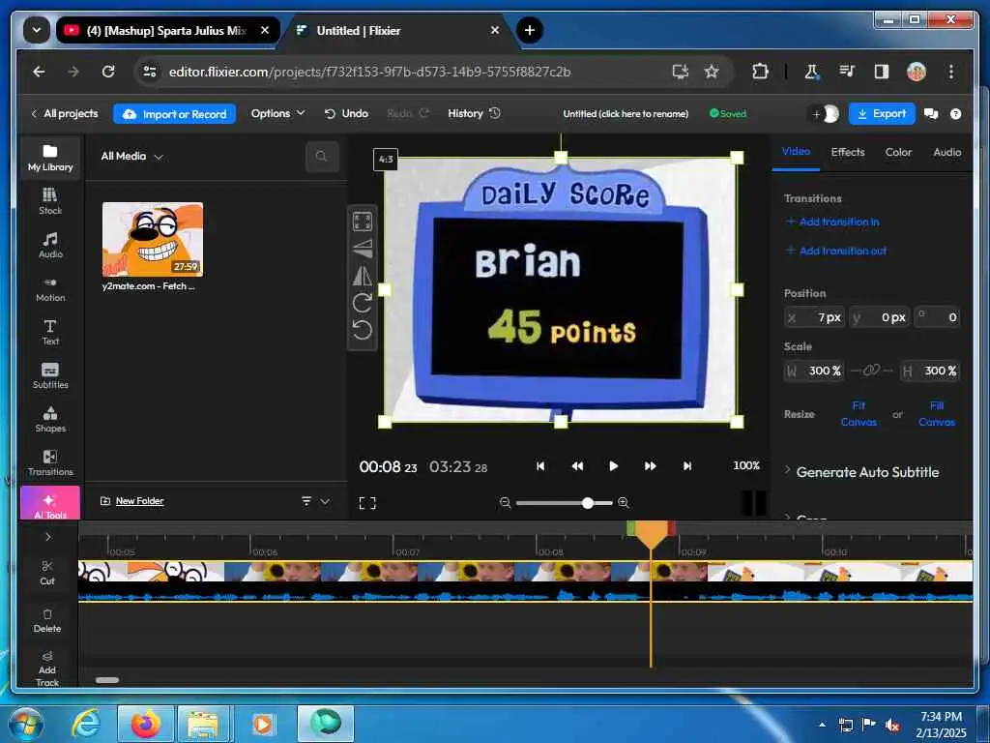Open the Transitions sidebar panel
This screenshot has width=990, height=743.
[50, 463]
